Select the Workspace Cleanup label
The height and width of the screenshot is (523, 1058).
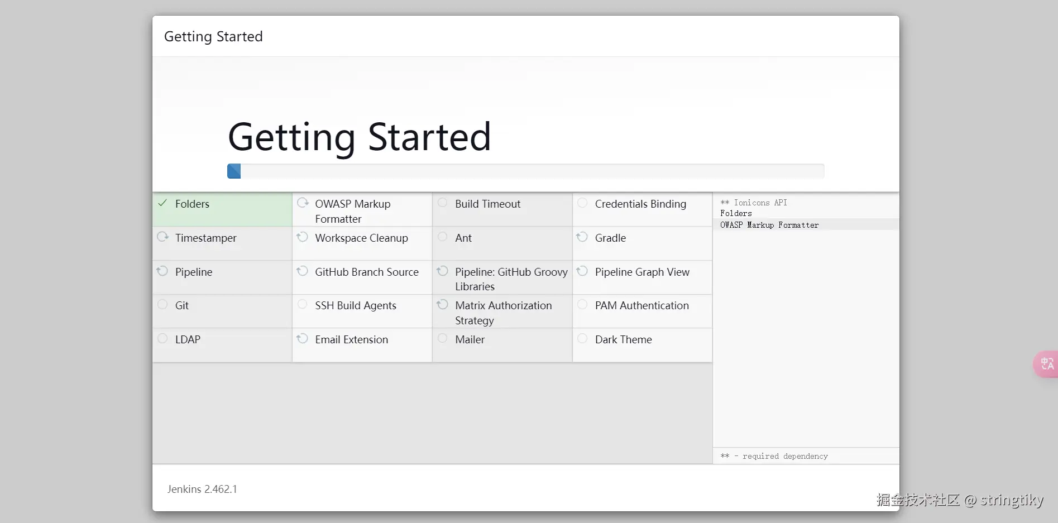361,238
